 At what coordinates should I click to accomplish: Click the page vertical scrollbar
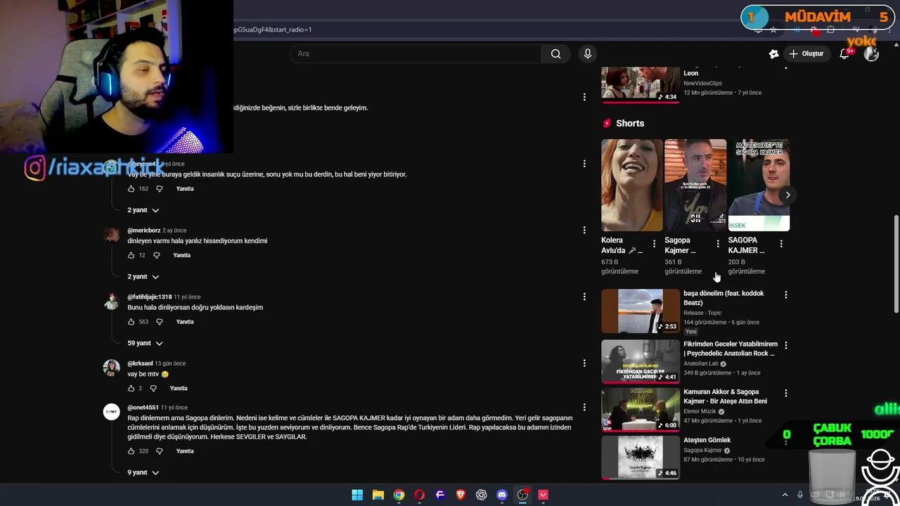tap(896, 265)
